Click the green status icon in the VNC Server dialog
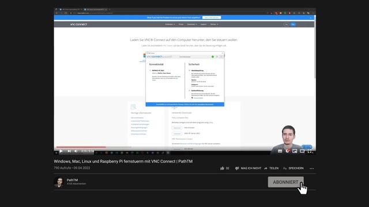Viewport: 369px width, 207px height. point(213,57)
